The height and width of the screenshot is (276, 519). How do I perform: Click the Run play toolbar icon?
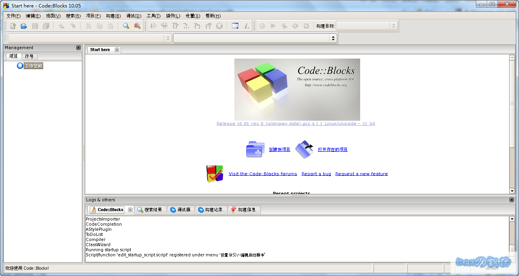(x=273, y=26)
